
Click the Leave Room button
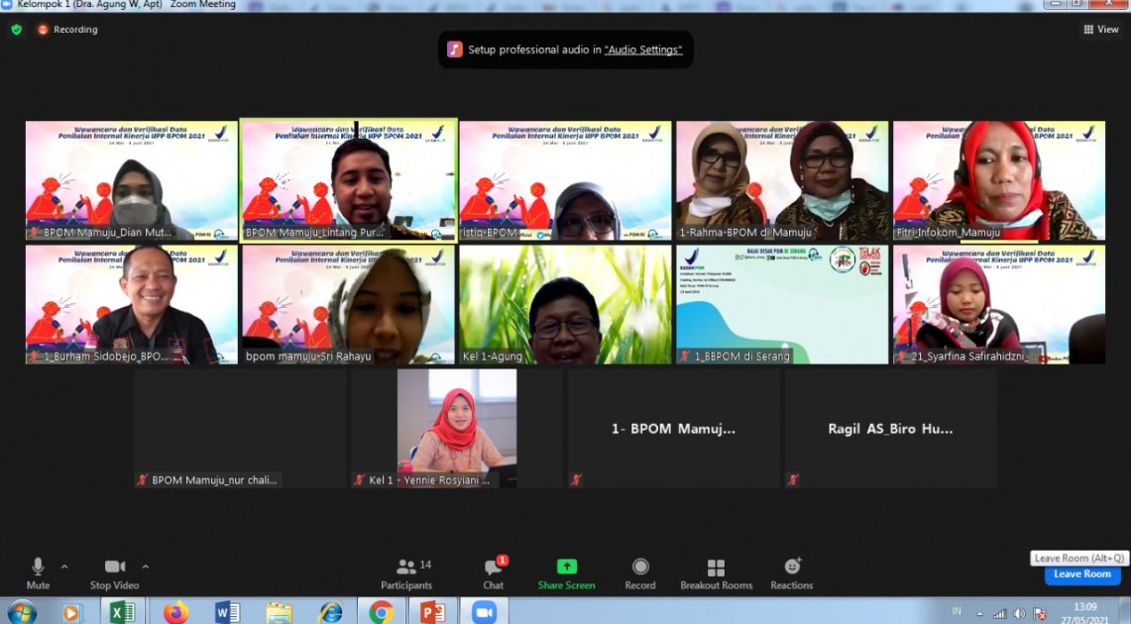click(x=1082, y=574)
